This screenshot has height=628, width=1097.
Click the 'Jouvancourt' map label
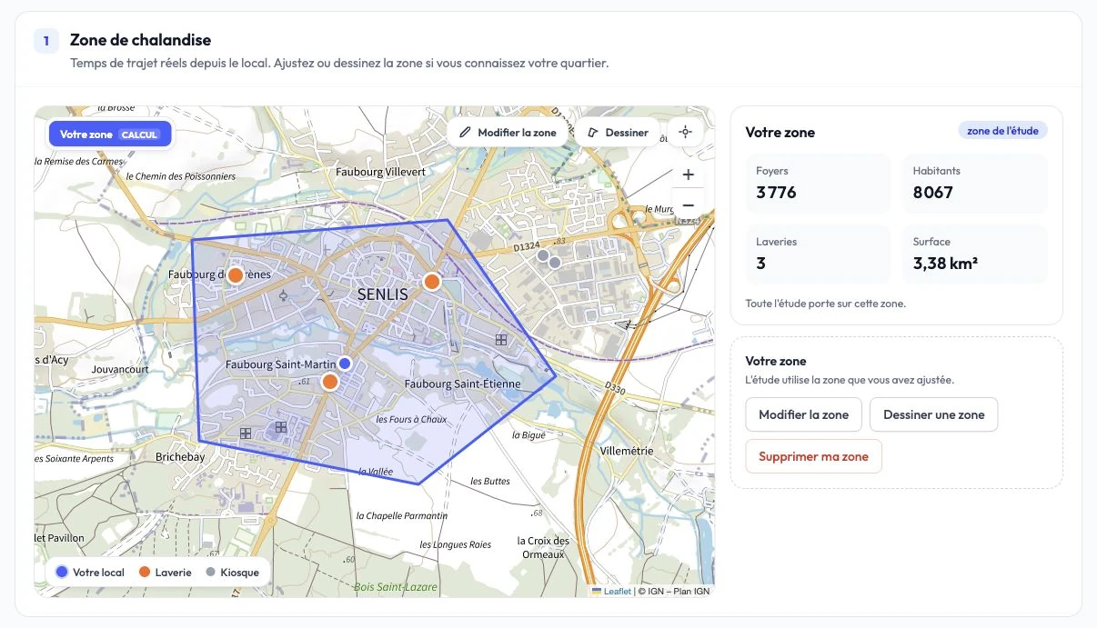point(120,371)
